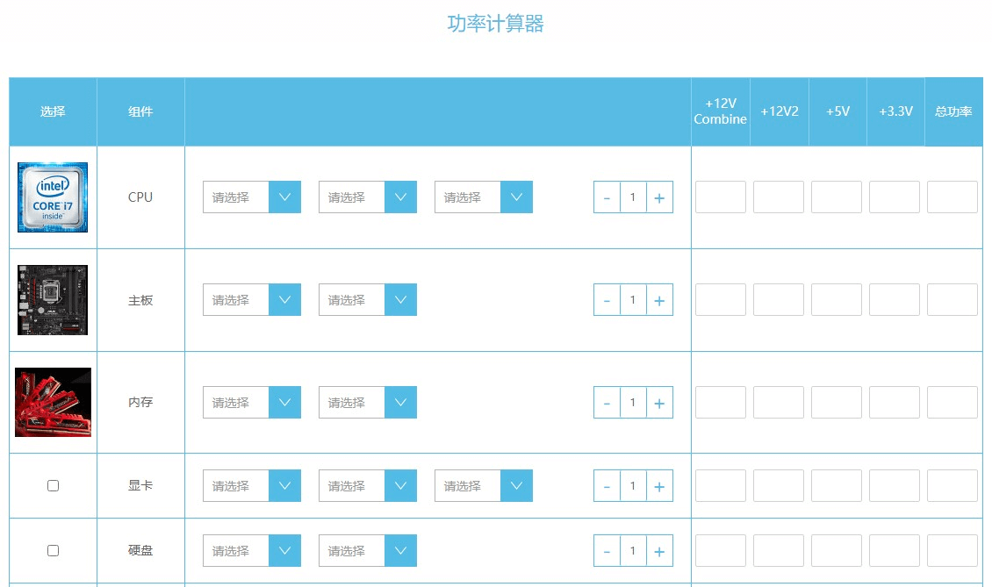
Task: Enable the graphics card row checkbox
Action: tap(53, 485)
